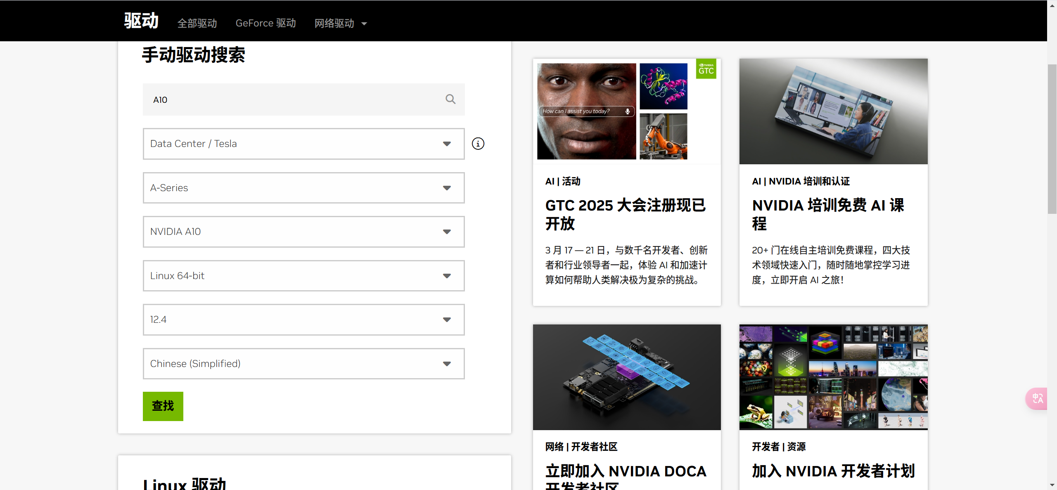1057x490 pixels.
Task: Open the 12.4 CUDA version dropdown
Action: (x=303, y=320)
